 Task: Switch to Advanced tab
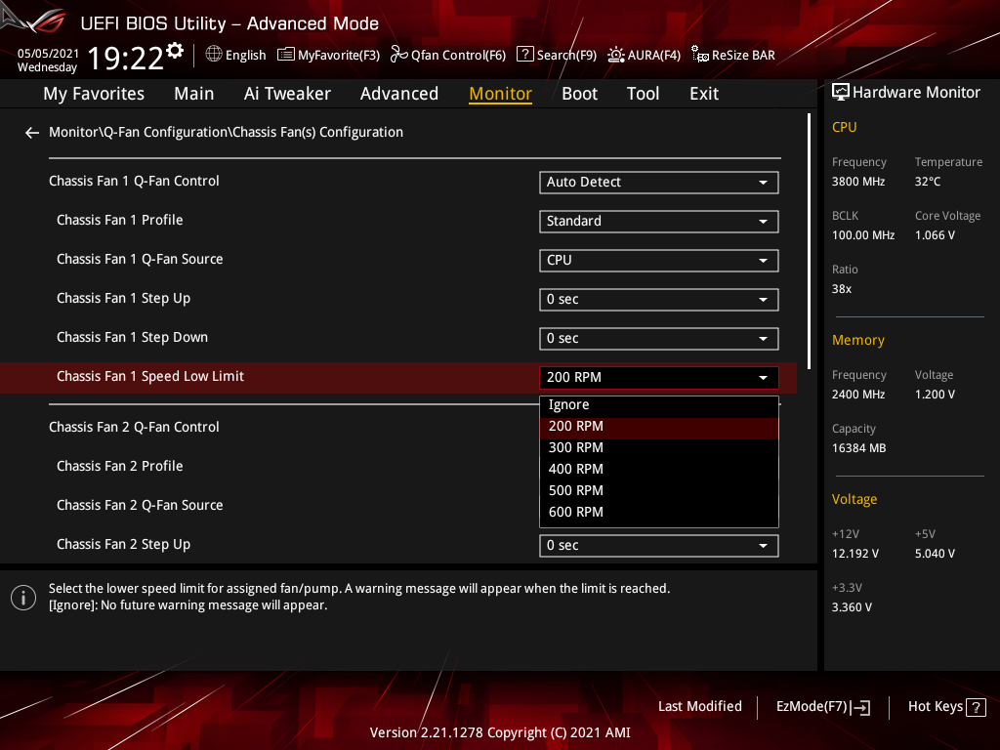(x=399, y=94)
